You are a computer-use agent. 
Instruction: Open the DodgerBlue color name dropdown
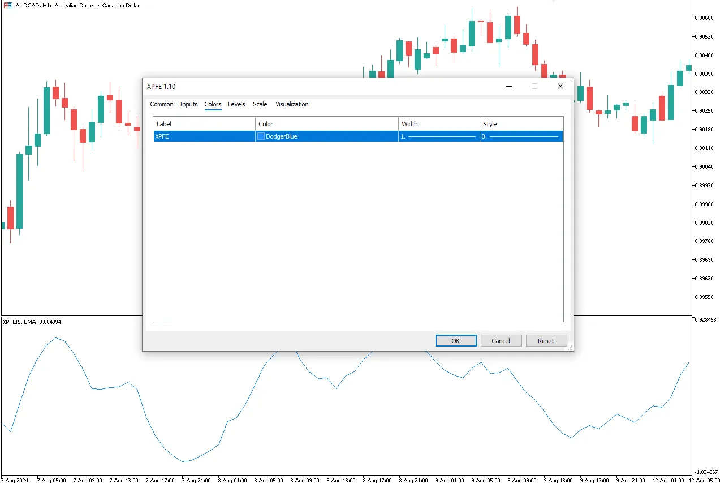click(328, 136)
